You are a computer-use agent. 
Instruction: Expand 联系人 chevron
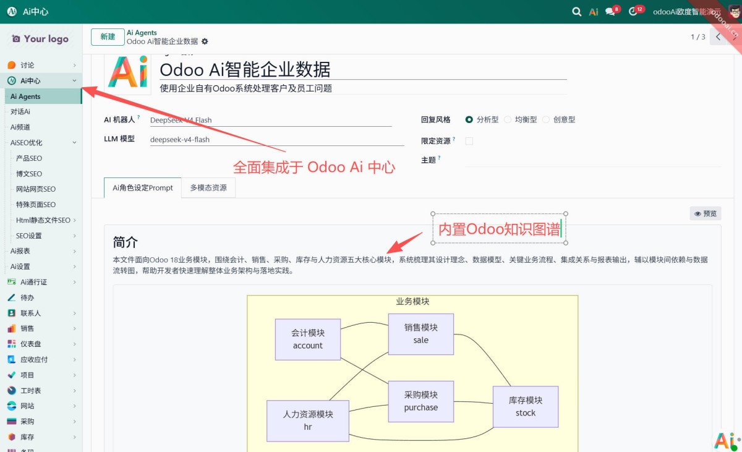[x=74, y=313]
